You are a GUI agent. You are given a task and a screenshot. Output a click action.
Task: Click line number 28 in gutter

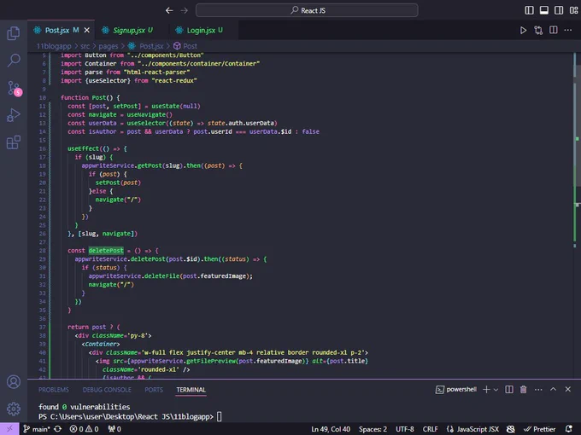point(42,251)
